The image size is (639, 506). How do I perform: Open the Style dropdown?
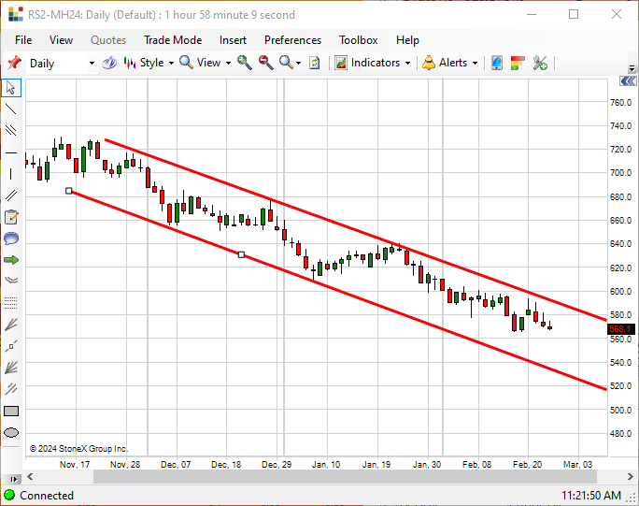[149, 63]
